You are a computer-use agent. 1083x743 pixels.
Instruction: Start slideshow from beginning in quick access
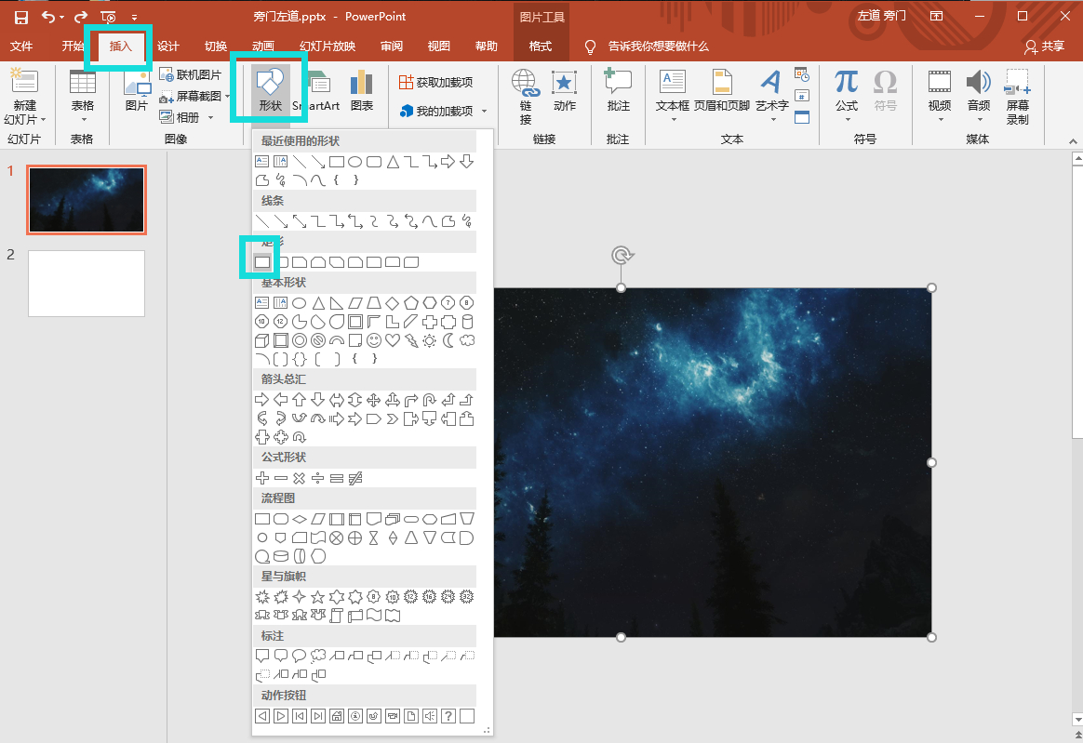click(108, 17)
